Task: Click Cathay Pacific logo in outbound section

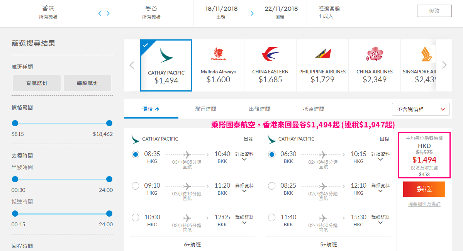Action: click(x=135, y=139)
